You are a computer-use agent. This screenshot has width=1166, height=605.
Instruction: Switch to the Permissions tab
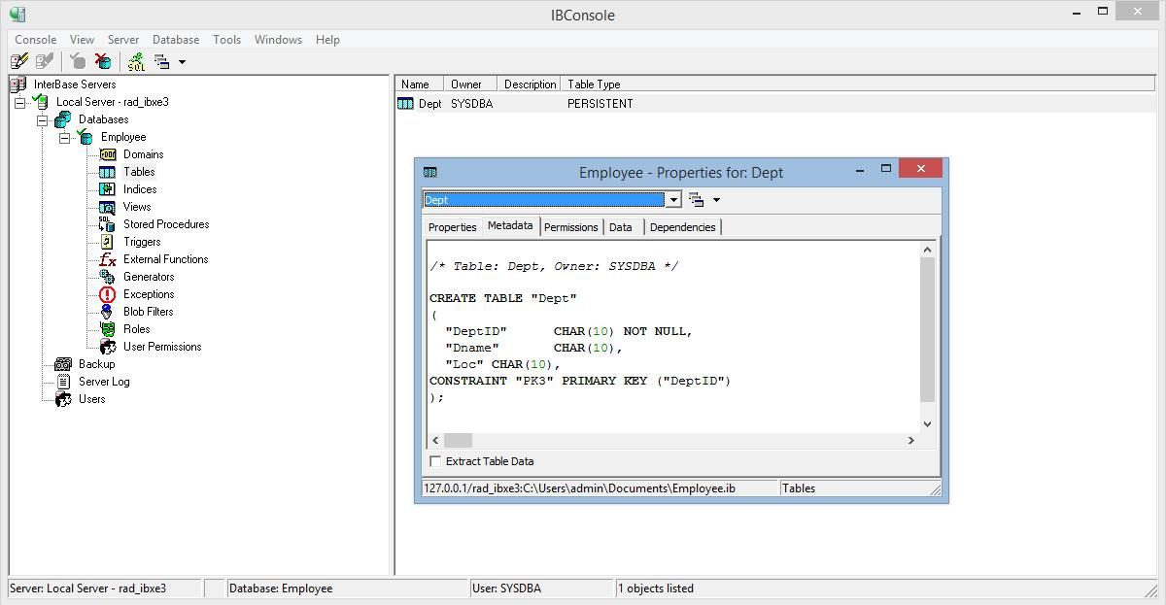(570, 227)
